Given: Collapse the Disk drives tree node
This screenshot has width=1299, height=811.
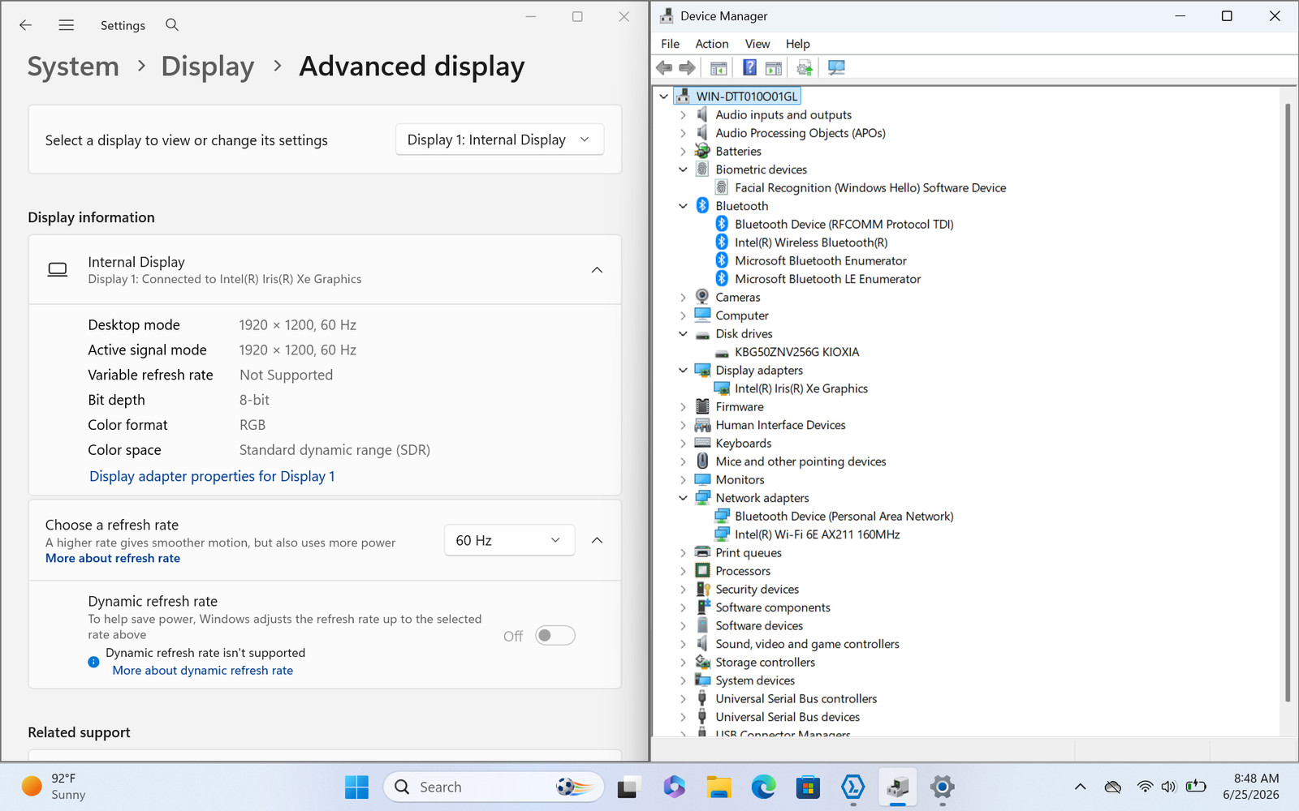Looking at the screenshot, I should tap(683, 334).
